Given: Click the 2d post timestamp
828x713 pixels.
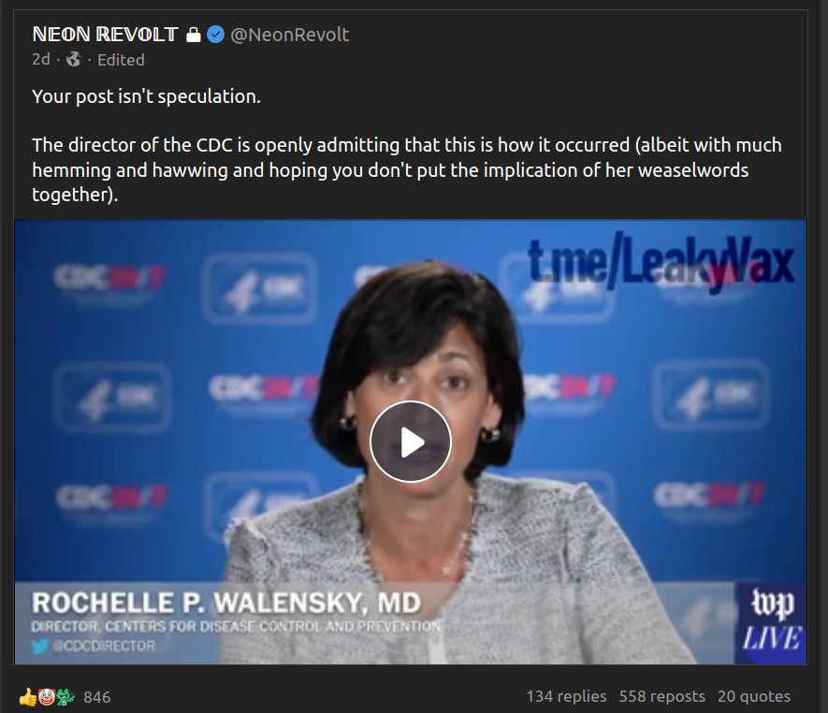Looking at the screenshot, I should [41, 60].
